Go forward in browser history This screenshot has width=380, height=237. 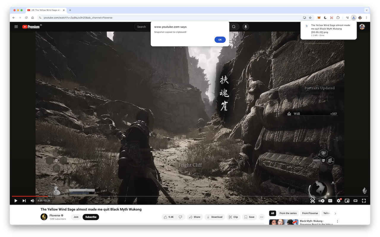20,17
